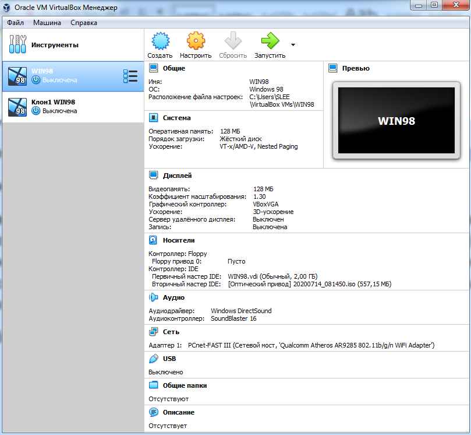Maximize the VirtualBox Менеджер window

[x=434, y=5]
